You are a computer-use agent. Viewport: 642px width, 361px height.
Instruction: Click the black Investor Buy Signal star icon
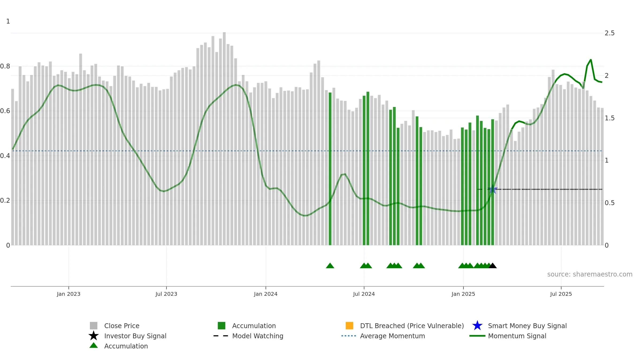94,336
